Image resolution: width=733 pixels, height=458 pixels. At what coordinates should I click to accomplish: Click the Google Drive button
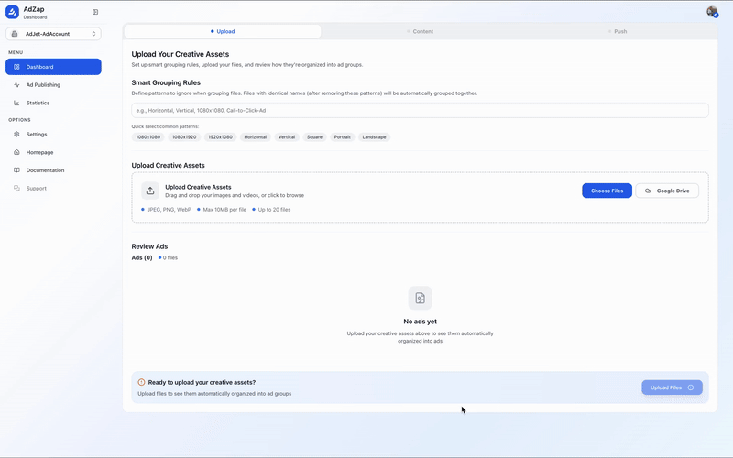[667, 191]
